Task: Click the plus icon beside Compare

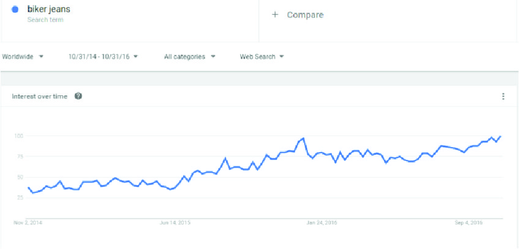Action: (x=275, y=15)
